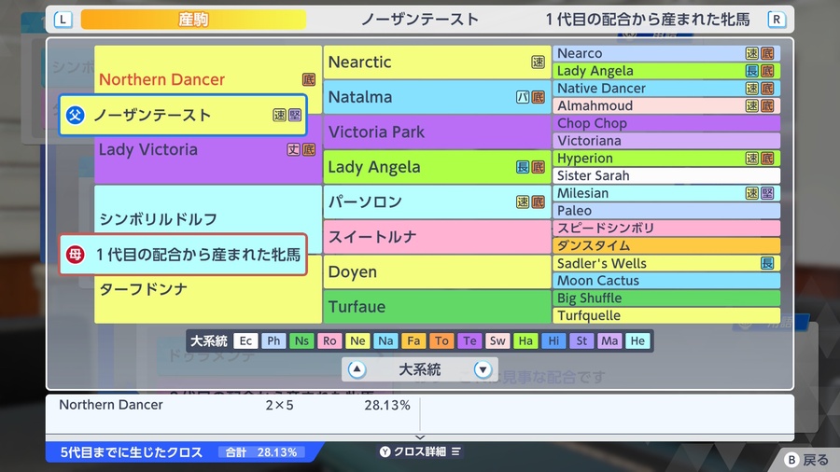Click the To lineage legend chip
Viewport: 840px width, 472px height.
441,340
